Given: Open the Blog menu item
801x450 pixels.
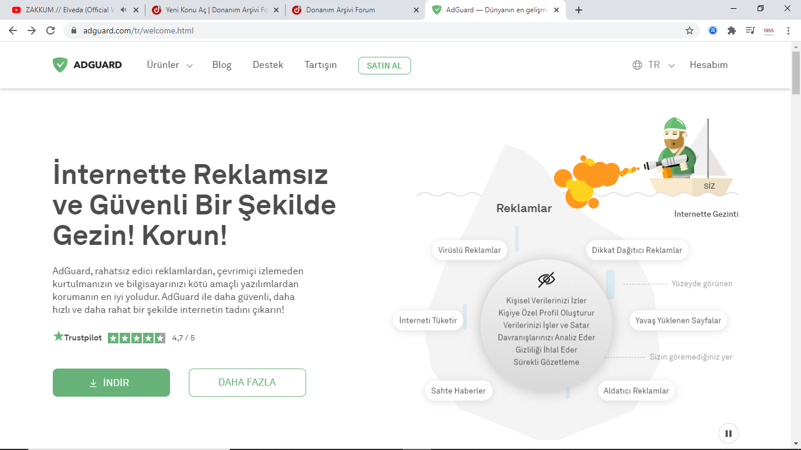Looking at the screenshot, I should [x=222, y=65].
